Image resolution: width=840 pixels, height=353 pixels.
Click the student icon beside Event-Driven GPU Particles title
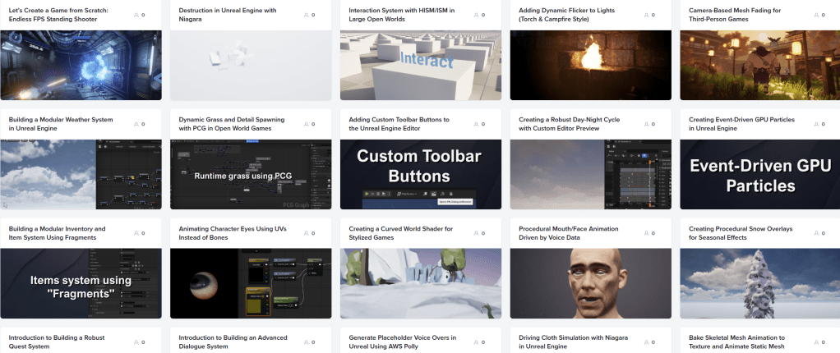816,124
